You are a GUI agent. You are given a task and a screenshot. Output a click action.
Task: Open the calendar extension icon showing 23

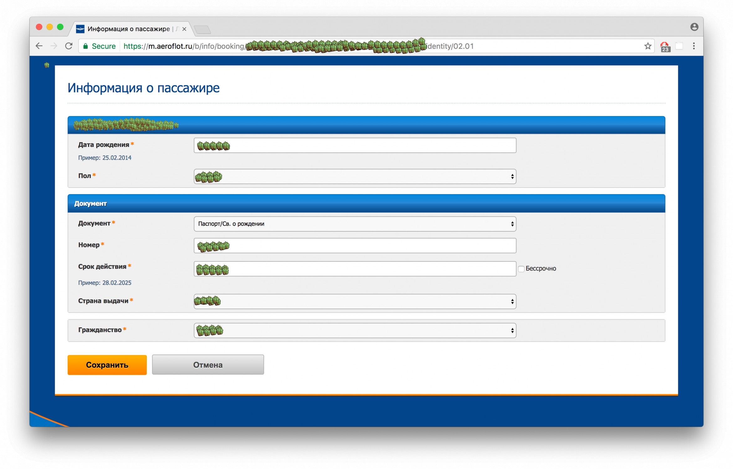point(665,47)
